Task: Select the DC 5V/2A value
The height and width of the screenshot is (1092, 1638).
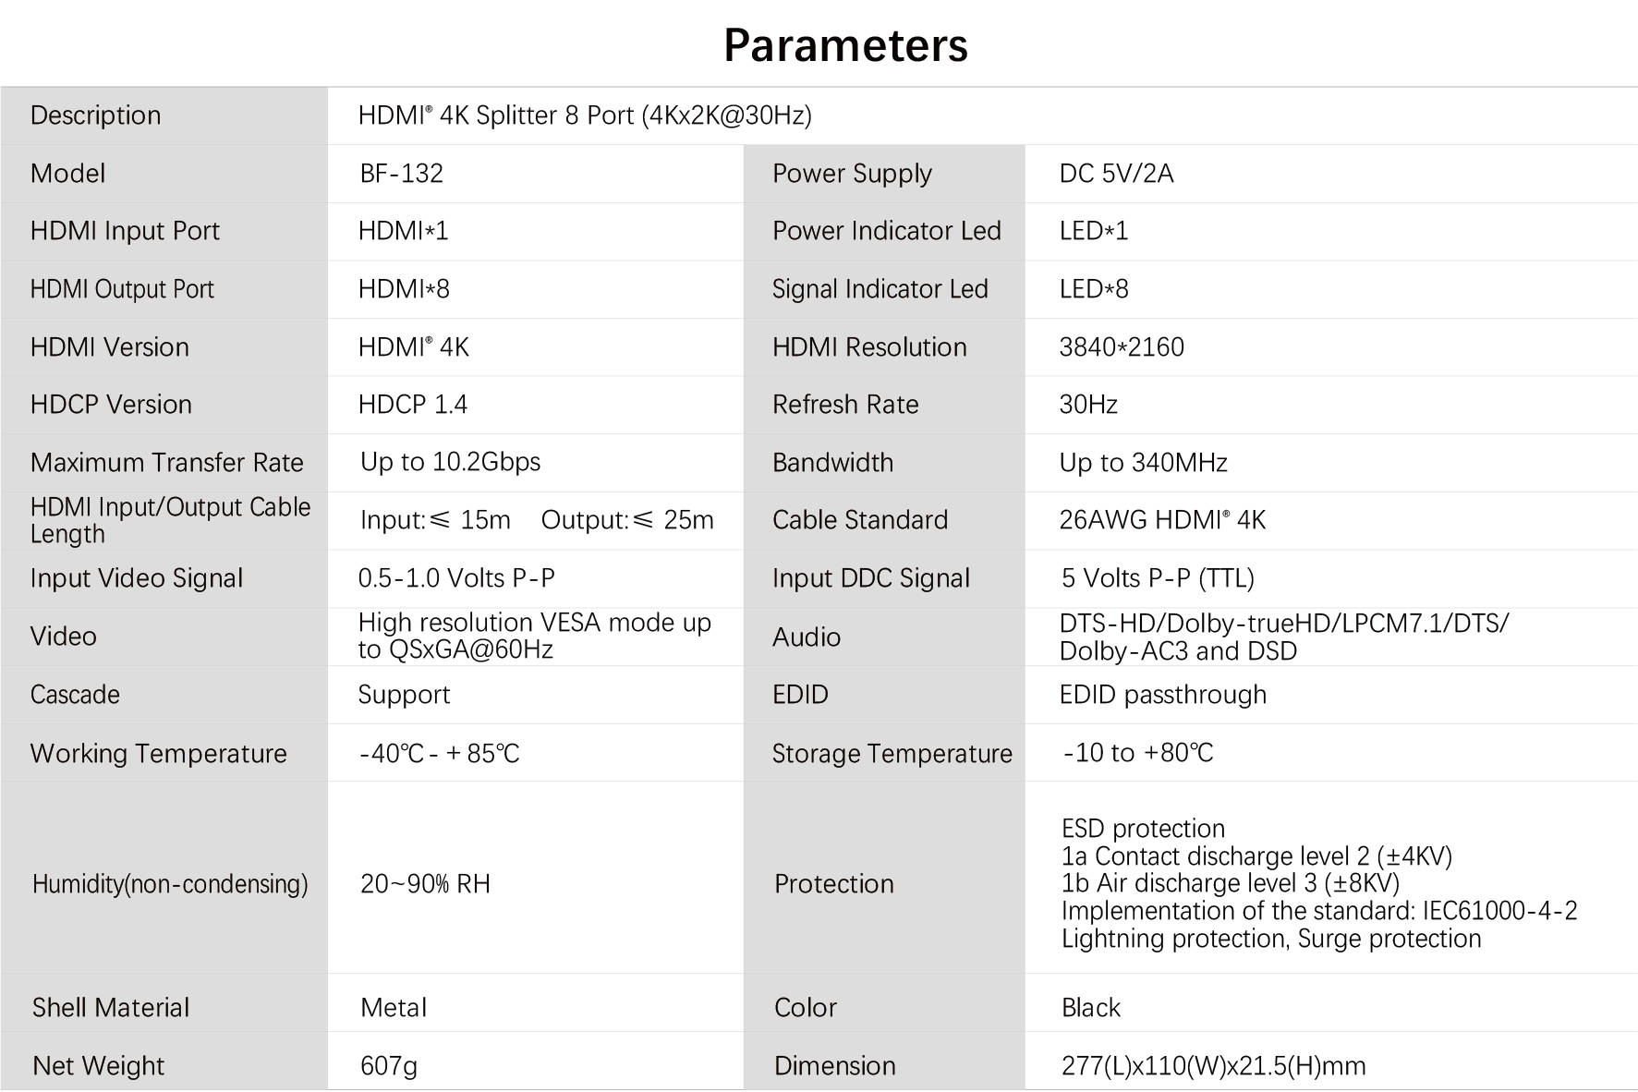Action: click(1116, 174)
